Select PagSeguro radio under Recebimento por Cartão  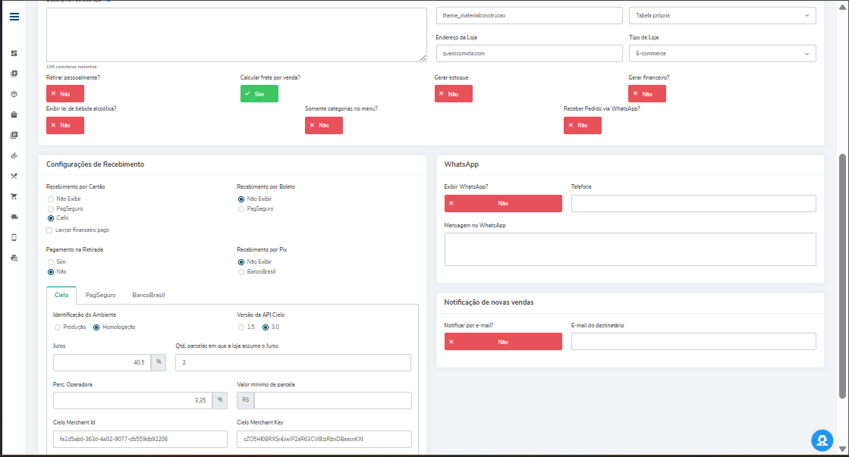[x=51, y=208]
